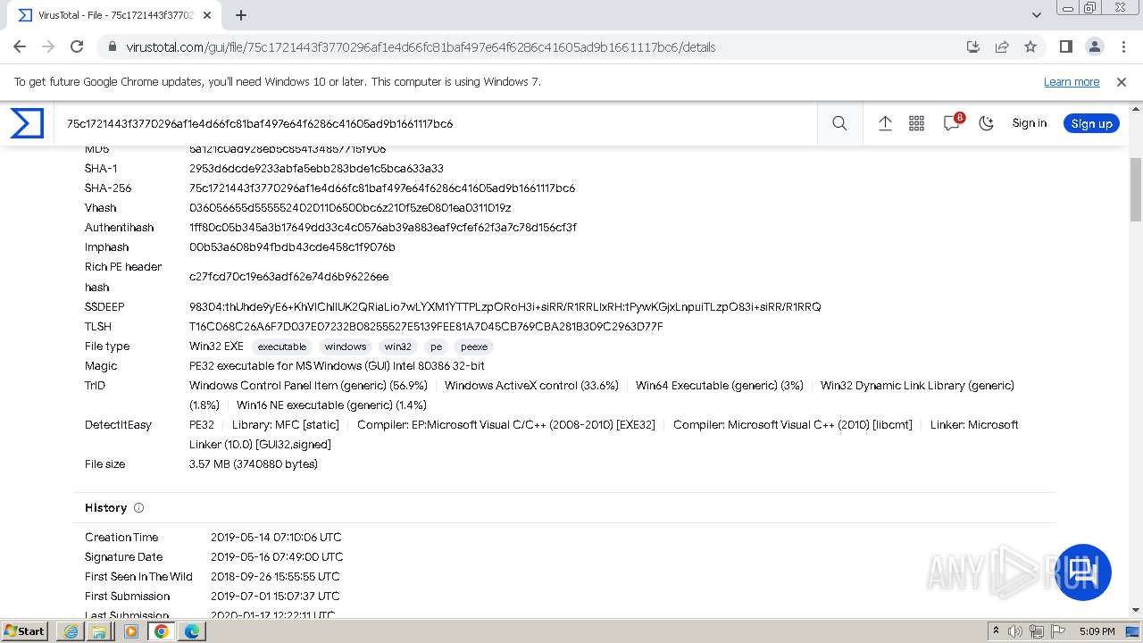Expand the tab search dropdown arrow
Image resolution: width=1143 pixels, height=643 pixels.
pos(1037,15)
